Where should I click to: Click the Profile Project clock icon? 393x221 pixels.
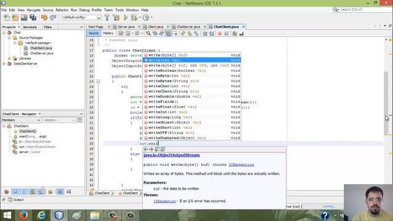point(146,18)
